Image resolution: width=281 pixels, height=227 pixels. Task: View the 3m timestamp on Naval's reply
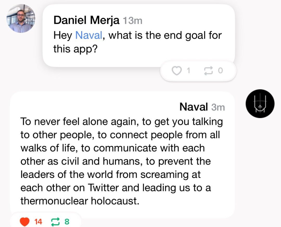pos(218,107)
